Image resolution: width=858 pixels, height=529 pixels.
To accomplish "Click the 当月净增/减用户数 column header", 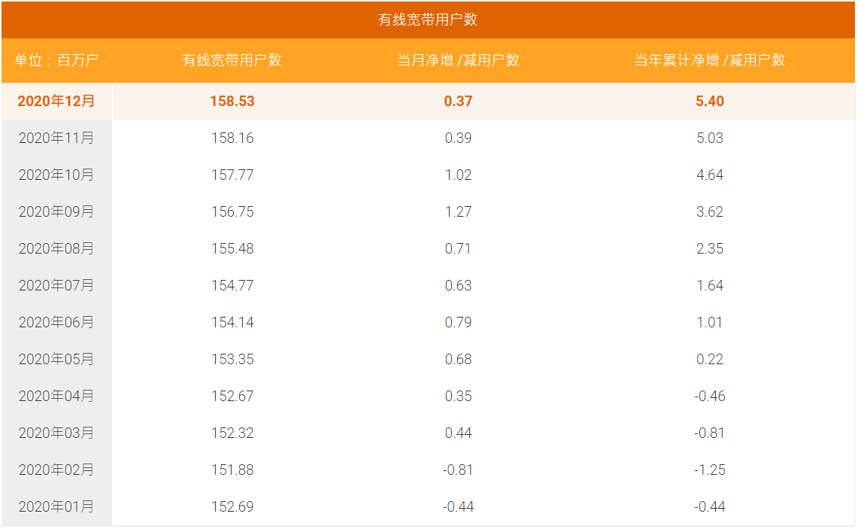I will click(458, 60).
